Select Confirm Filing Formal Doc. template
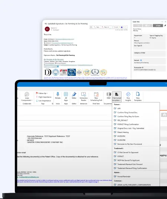Viewport: 167px width, 199px height. tap(136, 112)
